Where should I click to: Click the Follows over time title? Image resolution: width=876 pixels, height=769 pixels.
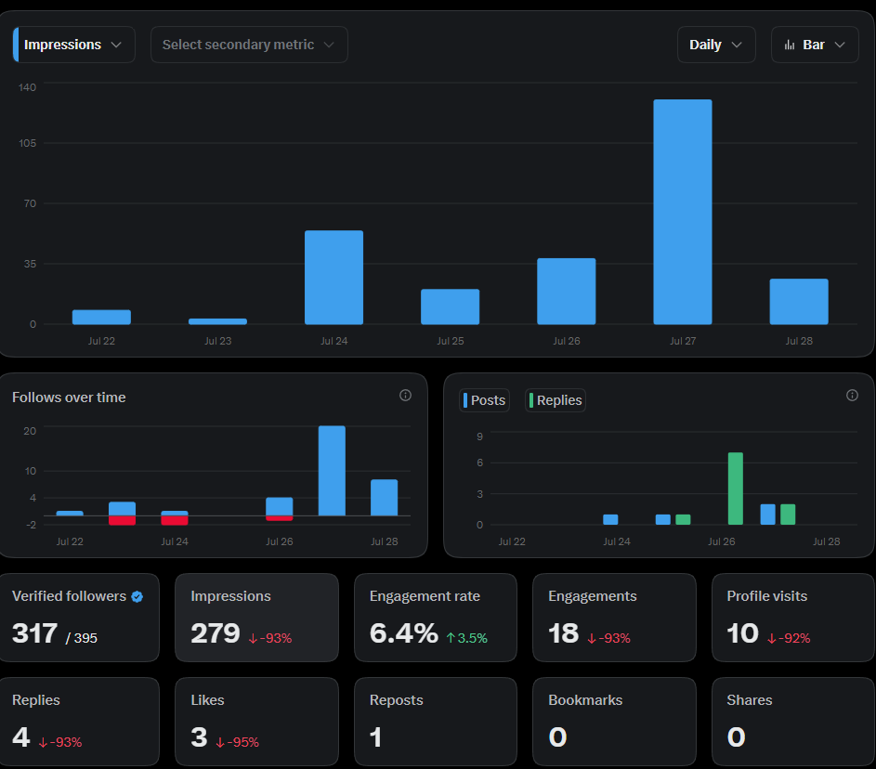pyautogui.click(x=69, y=398)
